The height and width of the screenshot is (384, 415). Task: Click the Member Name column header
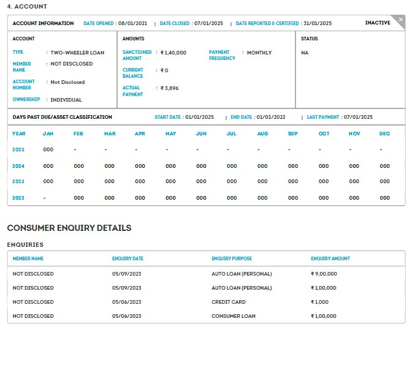[28, 258]
